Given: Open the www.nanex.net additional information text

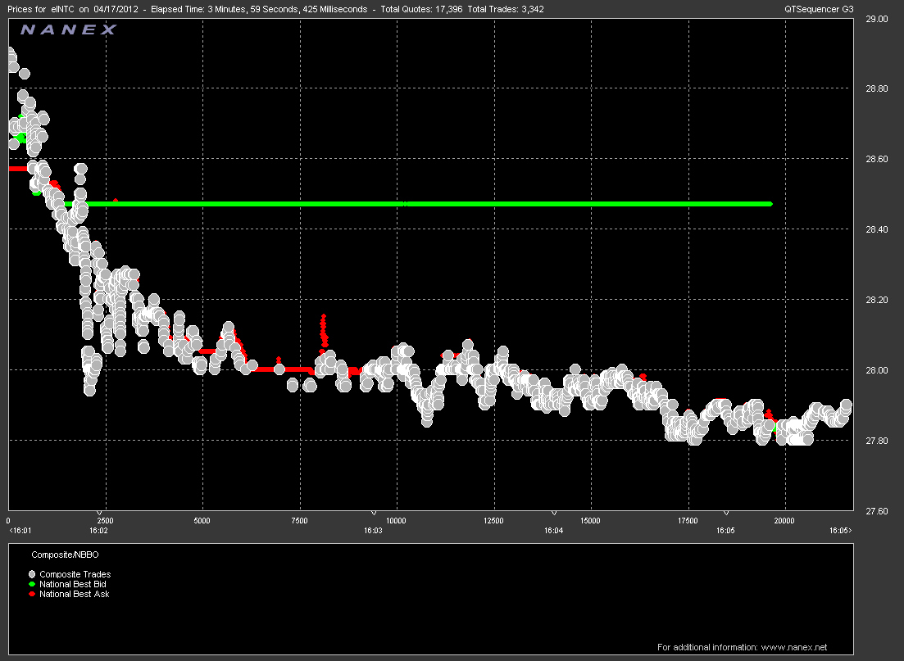Looking at the screenshot, I should coord(742,647).
